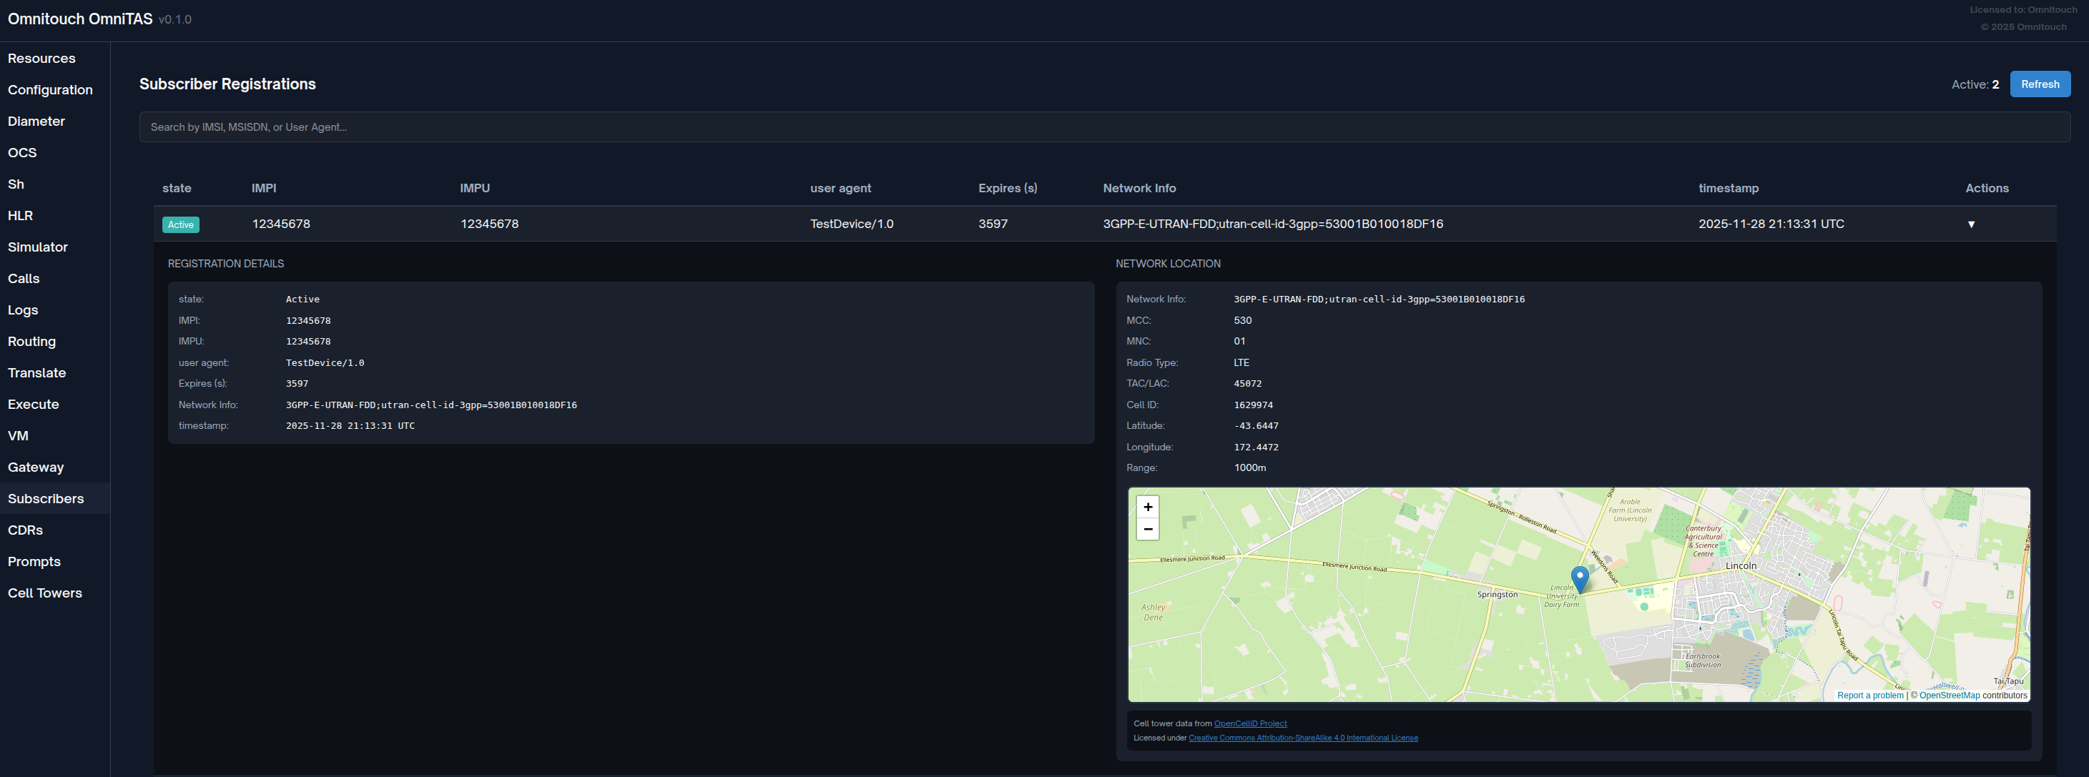2089x777 pixels.
Task: Go to the CDRs section
Action: pyautogui.click(x=25, y=530)
